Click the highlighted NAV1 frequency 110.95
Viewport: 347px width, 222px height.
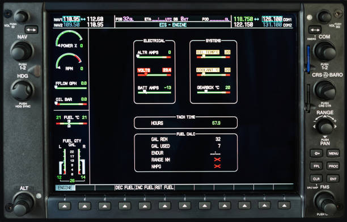[x=71, y=19]
